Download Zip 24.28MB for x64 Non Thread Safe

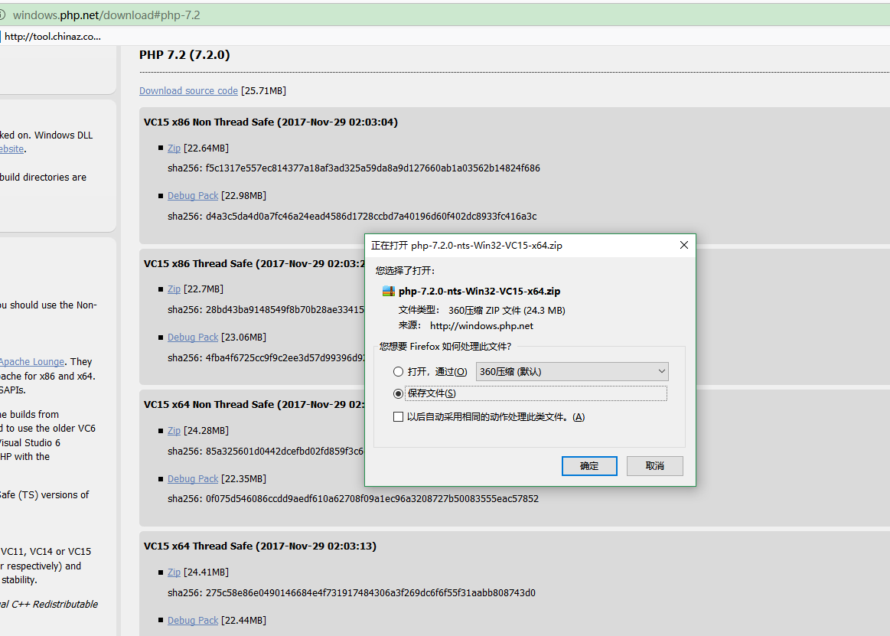coord(174,431)
